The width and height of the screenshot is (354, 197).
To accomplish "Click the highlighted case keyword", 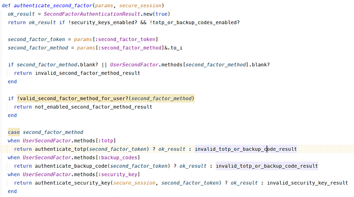I will pos(14,132).
